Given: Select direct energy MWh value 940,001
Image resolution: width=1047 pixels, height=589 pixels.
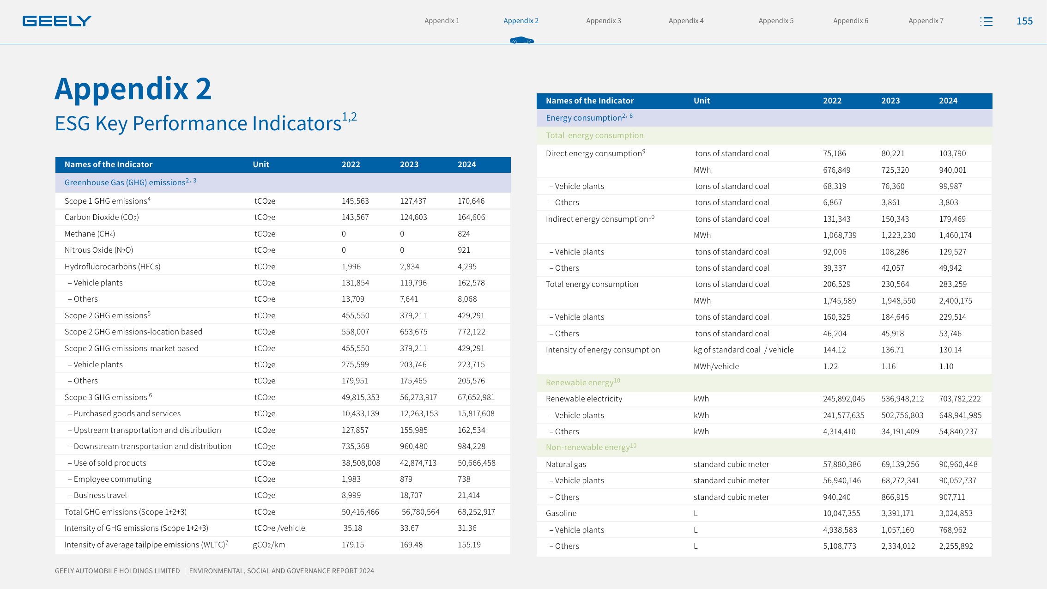Looking at the screenshot, I should click(952, 170).
